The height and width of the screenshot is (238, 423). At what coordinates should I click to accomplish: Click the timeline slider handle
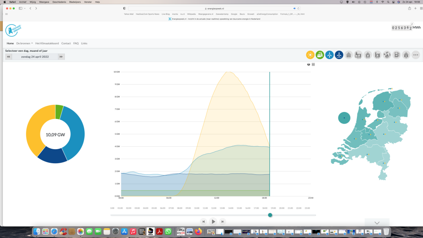[x=270, y=215]
